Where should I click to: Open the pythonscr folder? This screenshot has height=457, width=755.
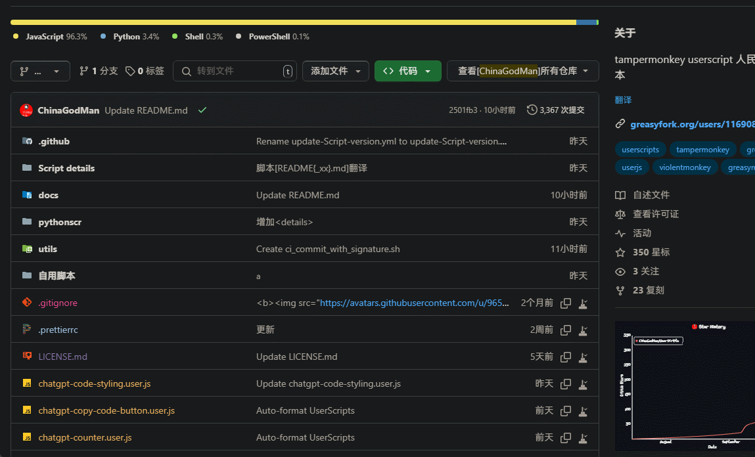tap(60, 222)
